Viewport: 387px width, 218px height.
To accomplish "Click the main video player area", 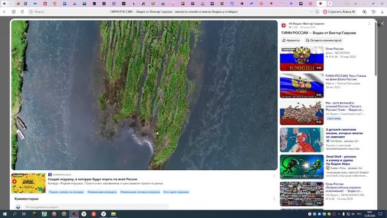I will 145,95.
